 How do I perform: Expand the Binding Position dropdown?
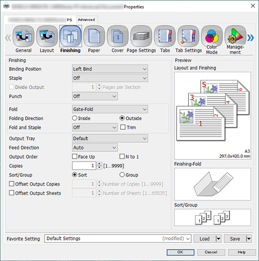coord(110,69)
